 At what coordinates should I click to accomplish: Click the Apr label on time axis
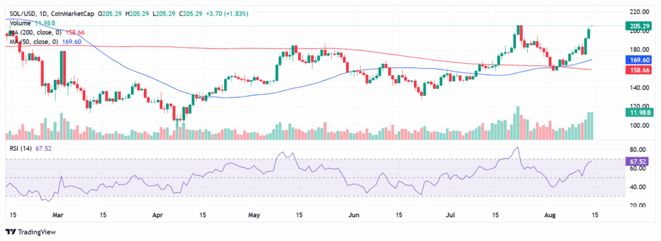click(158, 215)
